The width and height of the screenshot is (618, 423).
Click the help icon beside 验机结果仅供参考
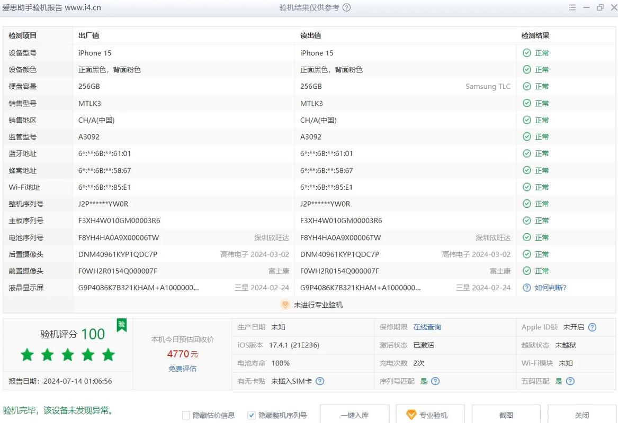(x=346, y=7)
